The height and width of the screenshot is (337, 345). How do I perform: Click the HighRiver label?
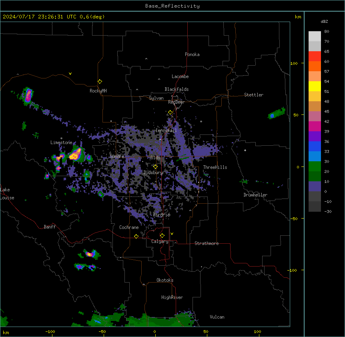[172, 297]
